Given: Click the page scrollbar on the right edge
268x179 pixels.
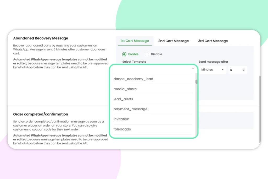Looking at the screenshot, I should pos(260,109).
